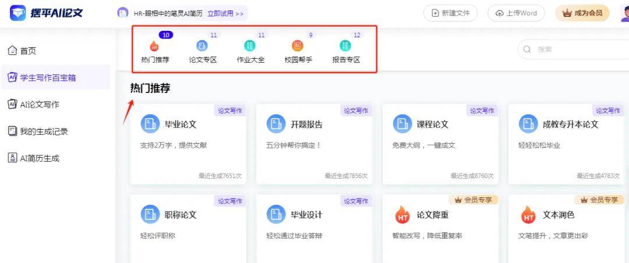
Task: Open the 论文专区 category icon
Action: pyautogui.click(x=202, y=46)
